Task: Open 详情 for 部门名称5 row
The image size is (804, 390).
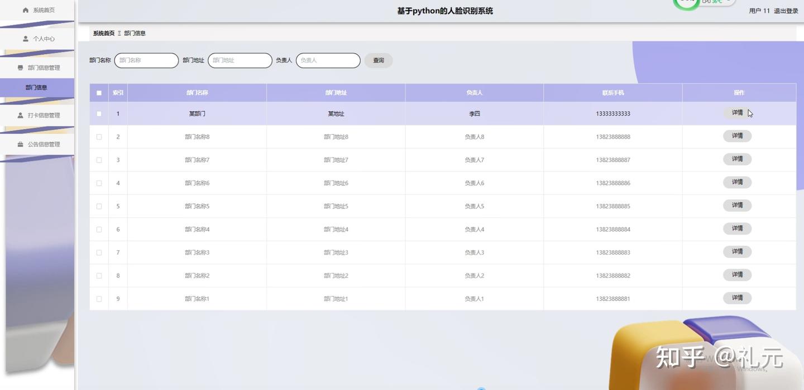Action: click(x=737, y=206)
